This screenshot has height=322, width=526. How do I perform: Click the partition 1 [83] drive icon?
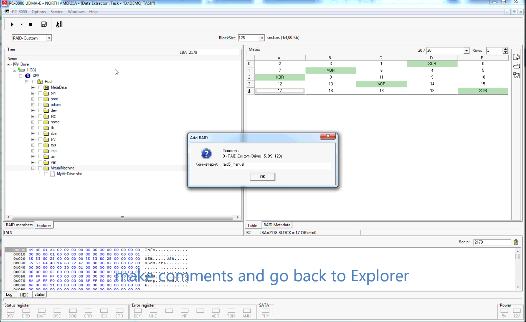point(21,70)
